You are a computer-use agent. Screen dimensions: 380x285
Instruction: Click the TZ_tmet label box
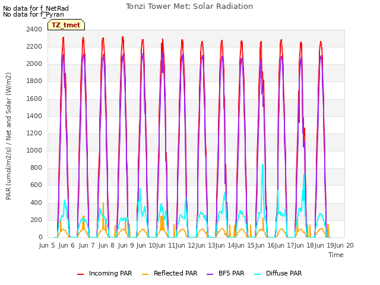tap(66, 25)
